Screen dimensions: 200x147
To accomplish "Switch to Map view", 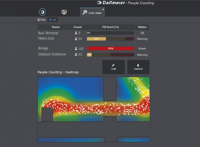I will click(x=42, y=20).
